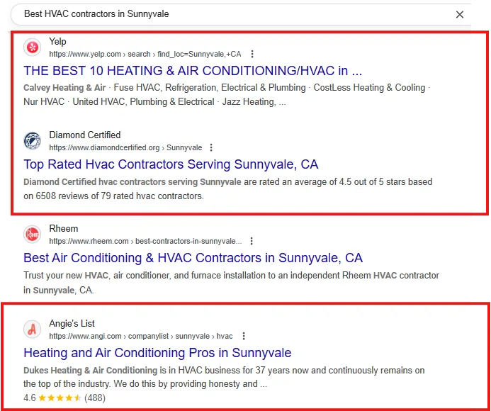
Task: Open "Heating and Air Conditioning Pros in Sunnyvale"
Action: coord(157,353)
